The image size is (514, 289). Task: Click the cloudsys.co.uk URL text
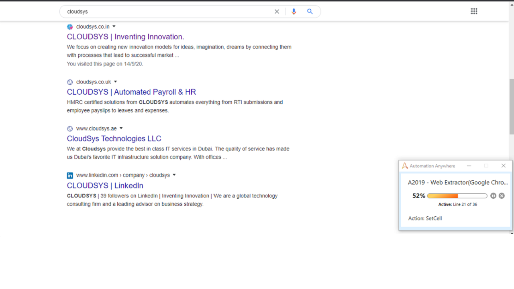(94, 82)
